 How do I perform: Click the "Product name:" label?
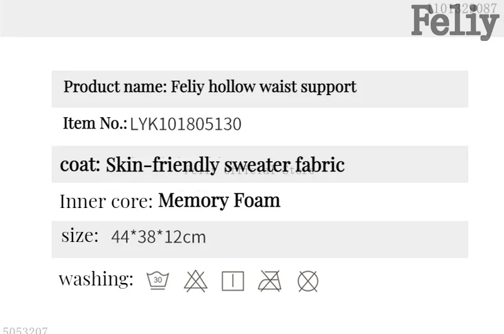pyautogui.click(x=115, y=87)
